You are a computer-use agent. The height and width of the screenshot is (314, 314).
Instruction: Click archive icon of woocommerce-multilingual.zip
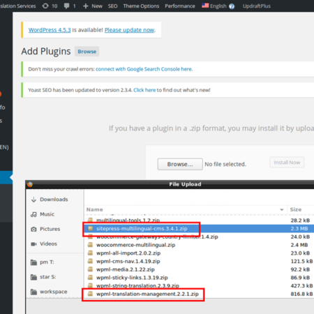click(x=90, y=245)
